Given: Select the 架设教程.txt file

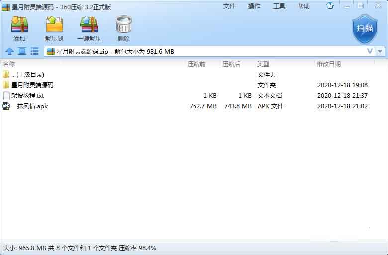Looking at the screenshot, I should tap(27, 95).
